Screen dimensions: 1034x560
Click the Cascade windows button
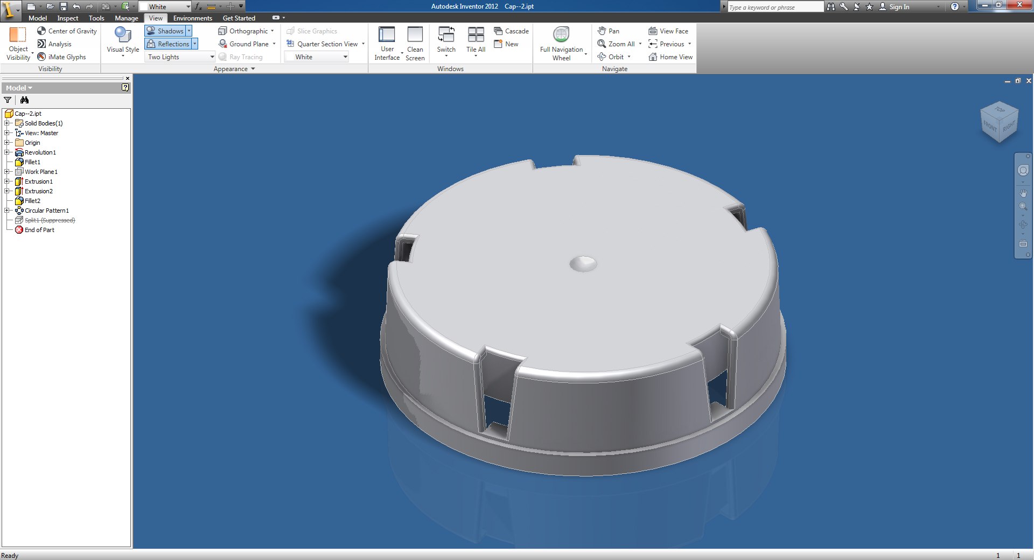(x=512, y=31)
